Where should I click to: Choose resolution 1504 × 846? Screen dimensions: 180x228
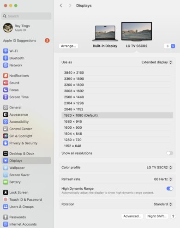point(117,134)
